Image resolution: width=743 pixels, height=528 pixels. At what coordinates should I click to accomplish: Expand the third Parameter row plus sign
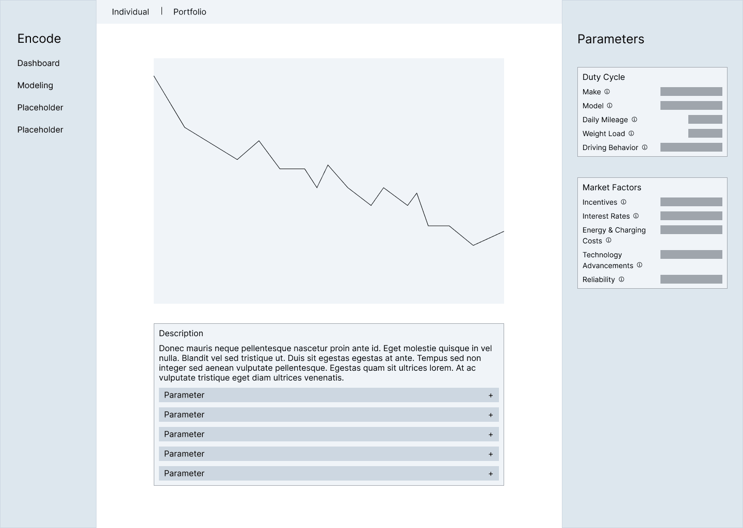click(491, 435)
